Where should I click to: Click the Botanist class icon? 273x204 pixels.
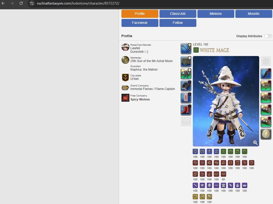click(202, 197)
